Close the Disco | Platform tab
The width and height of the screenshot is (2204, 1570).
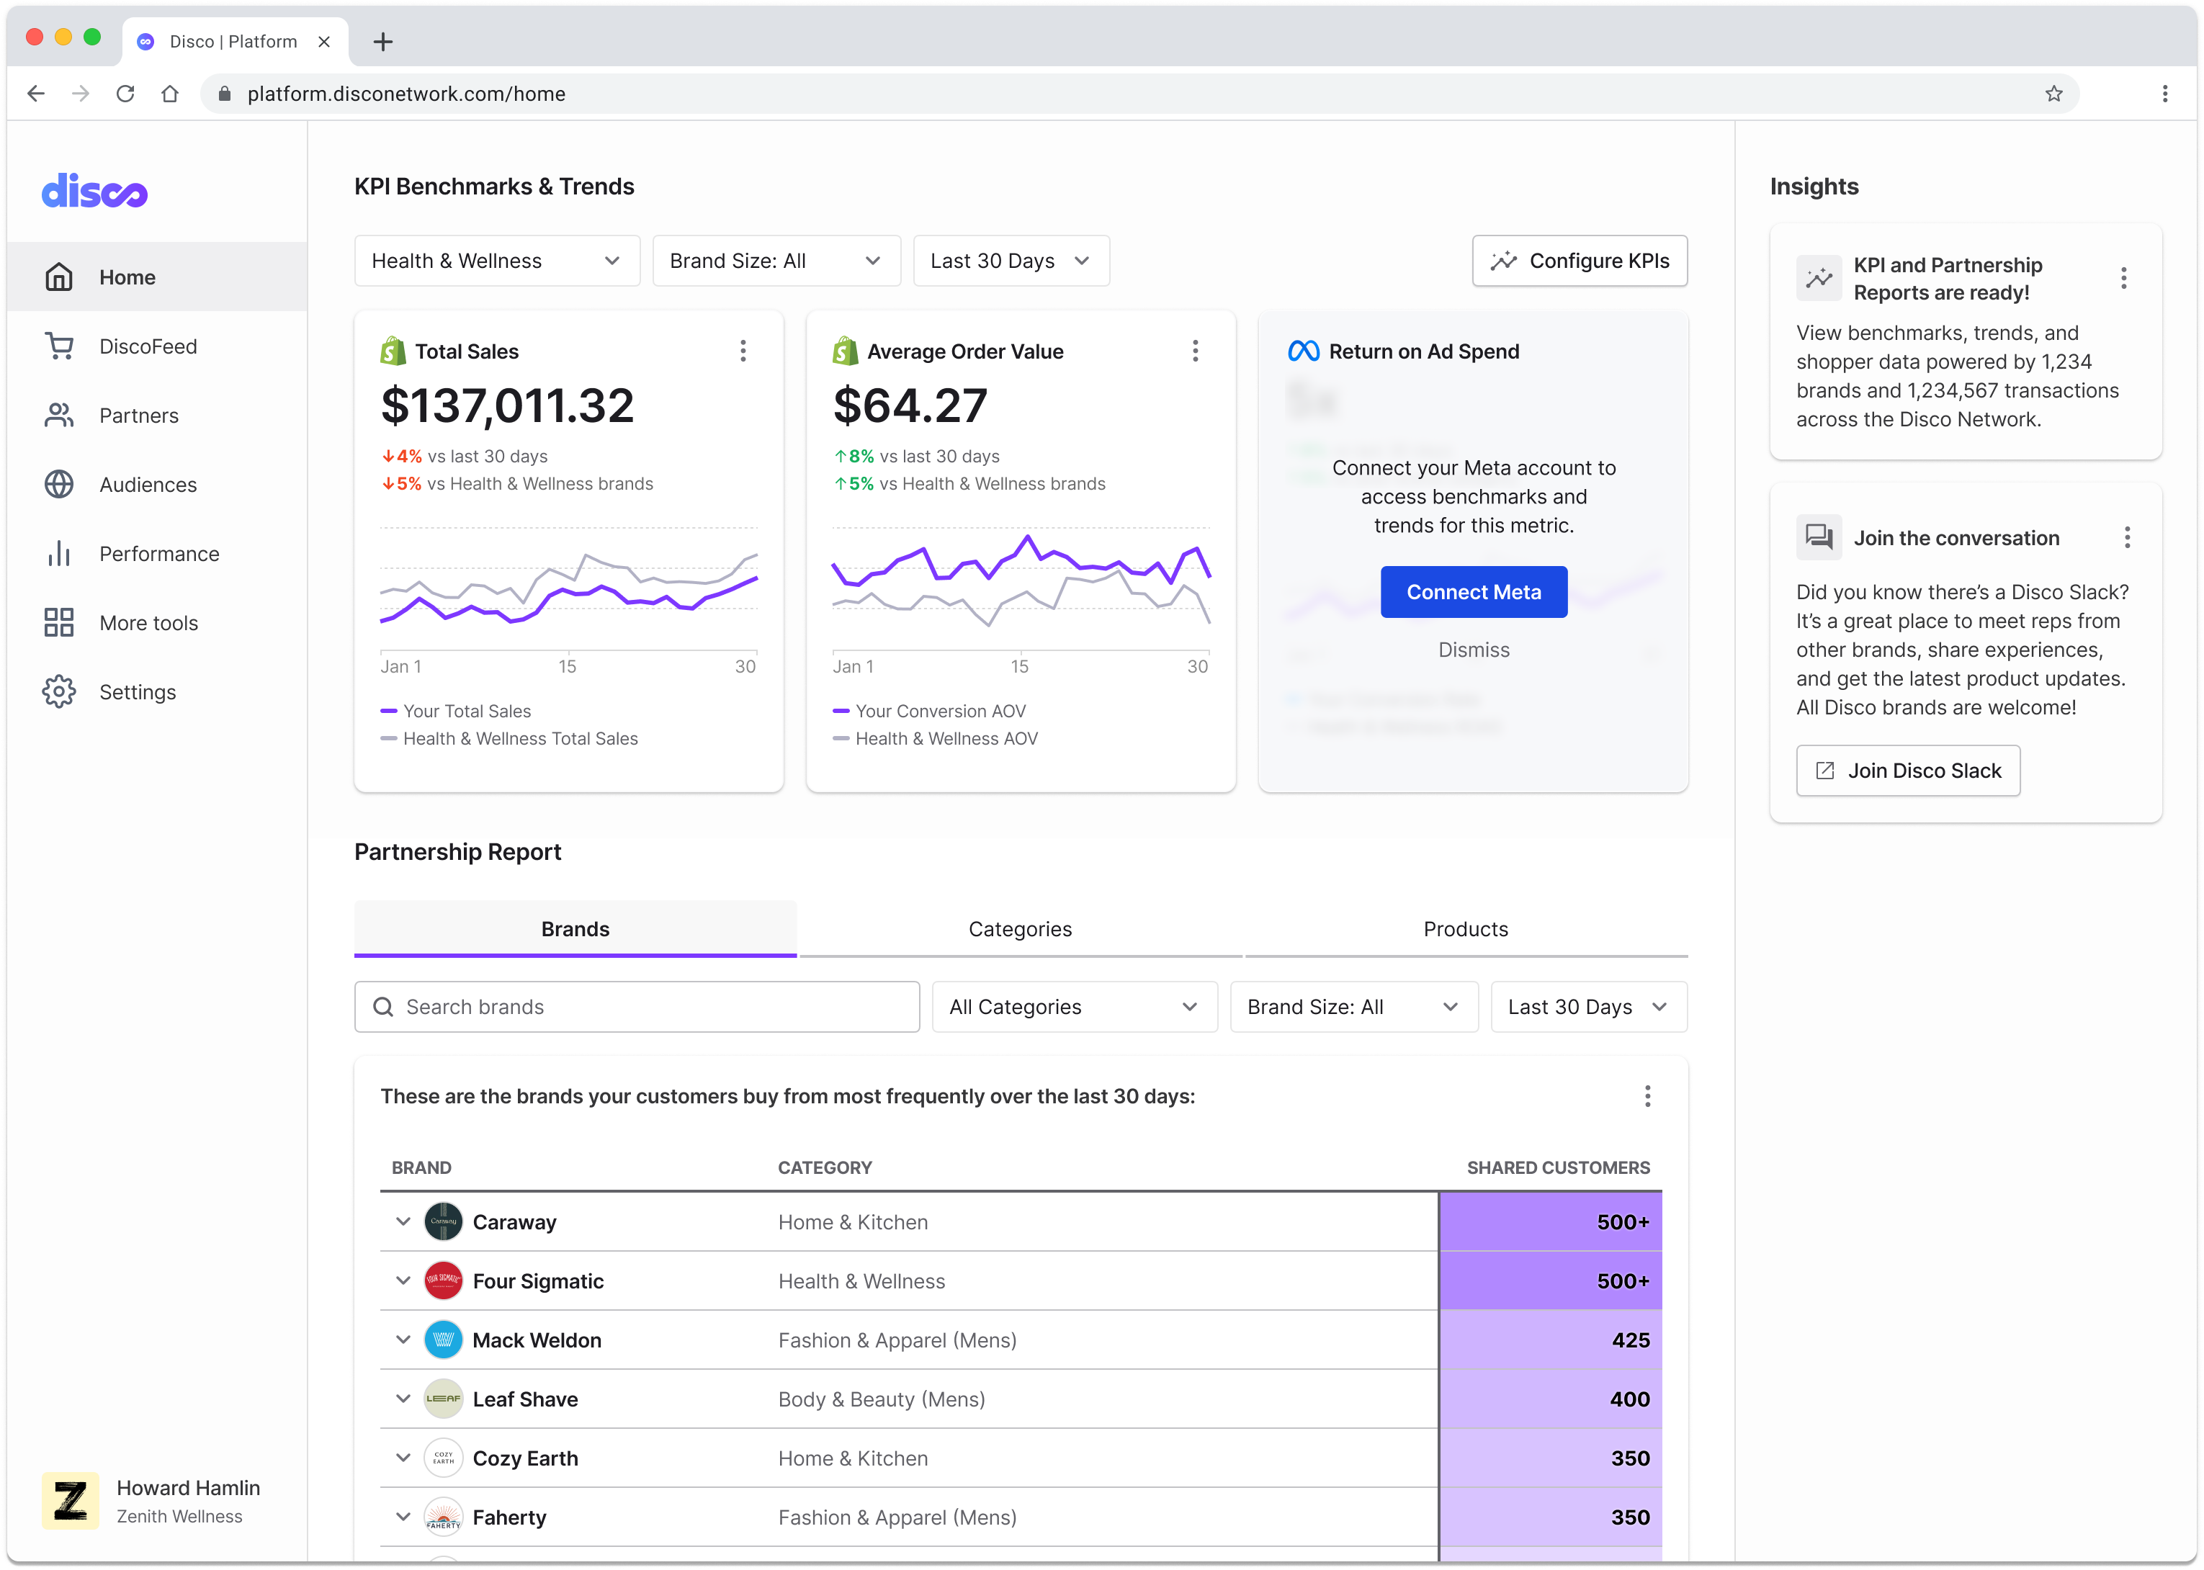[324, 42]
